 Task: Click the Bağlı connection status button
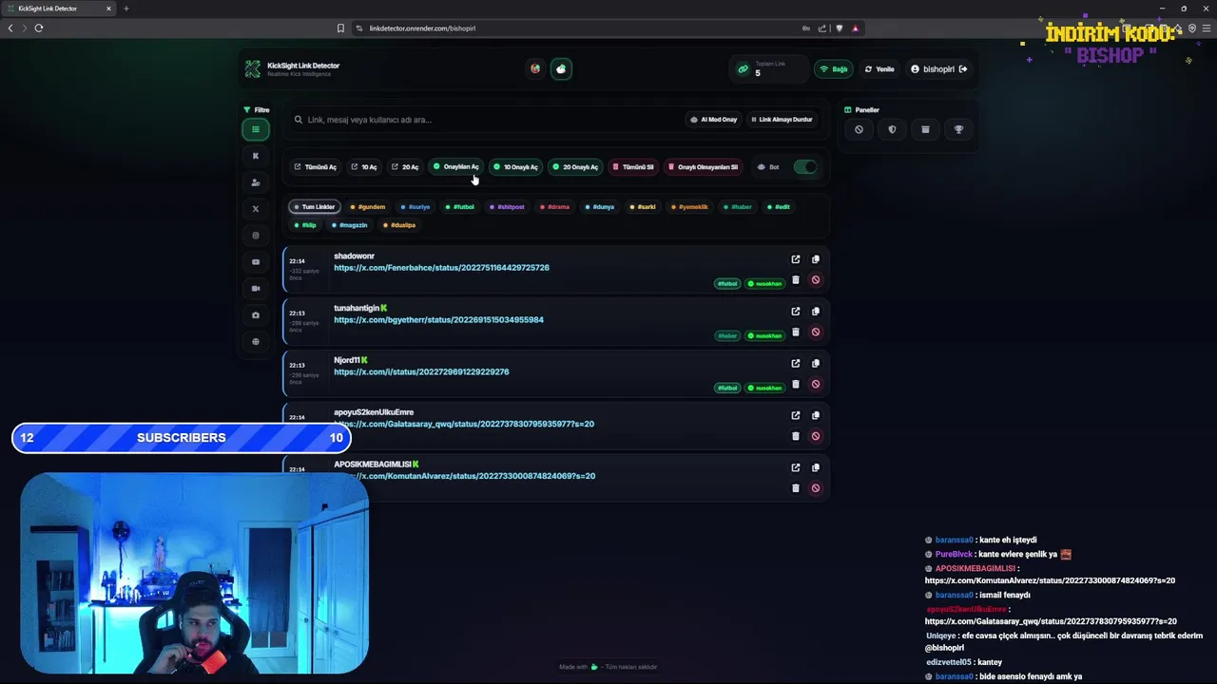coord(834,69)
